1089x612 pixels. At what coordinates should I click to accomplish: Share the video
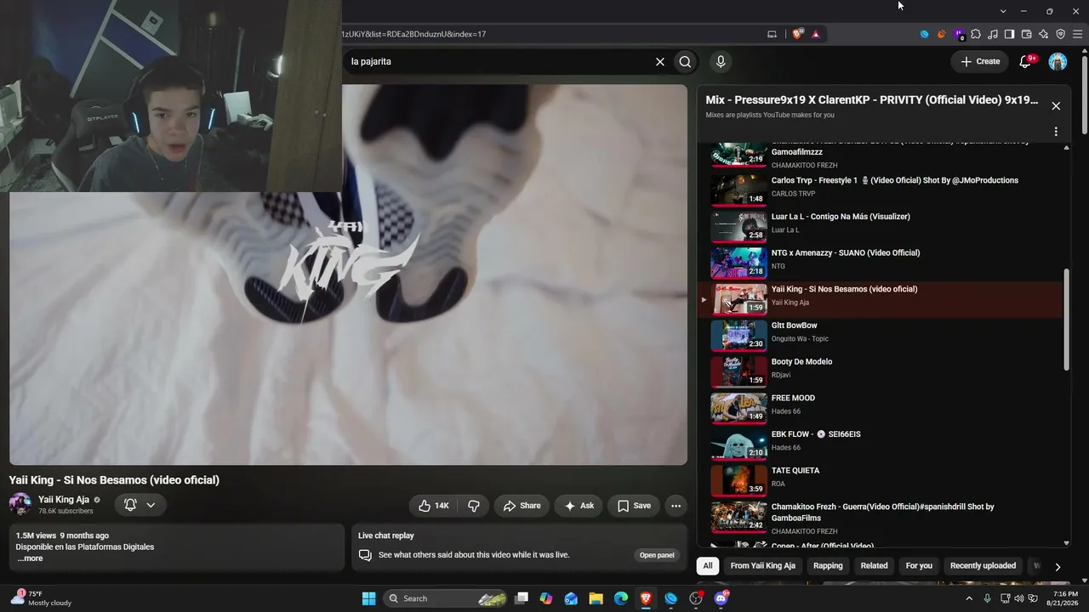[522, 506]
